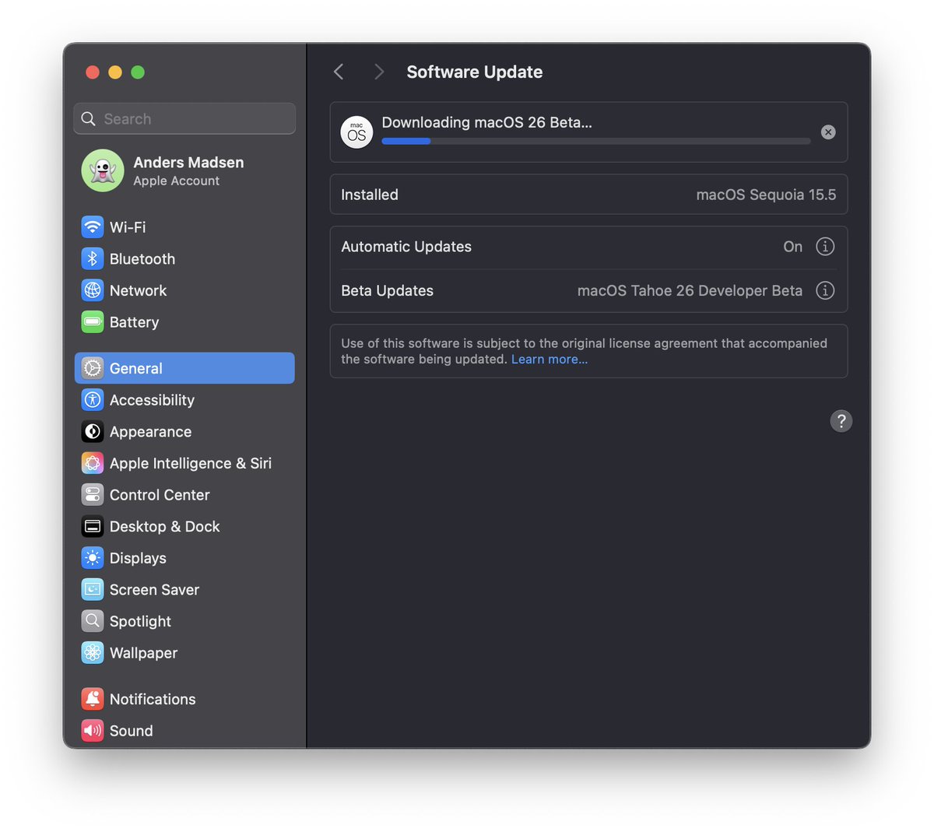Click Downloading macOS 26 Beta… text

(486, 122)
